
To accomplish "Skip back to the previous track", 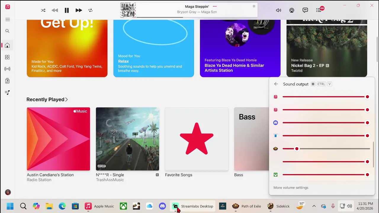I will pos(55,10).
